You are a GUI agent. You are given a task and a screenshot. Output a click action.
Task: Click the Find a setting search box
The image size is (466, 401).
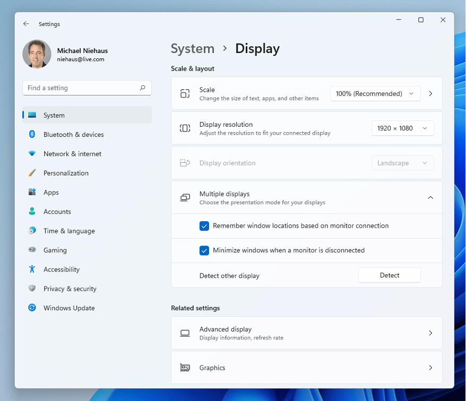coord(80,88)
